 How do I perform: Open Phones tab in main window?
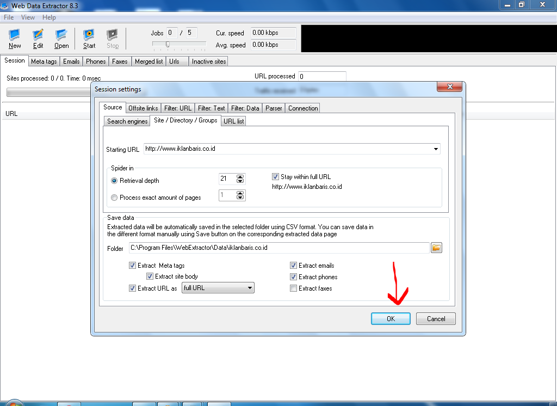[96, 61]
